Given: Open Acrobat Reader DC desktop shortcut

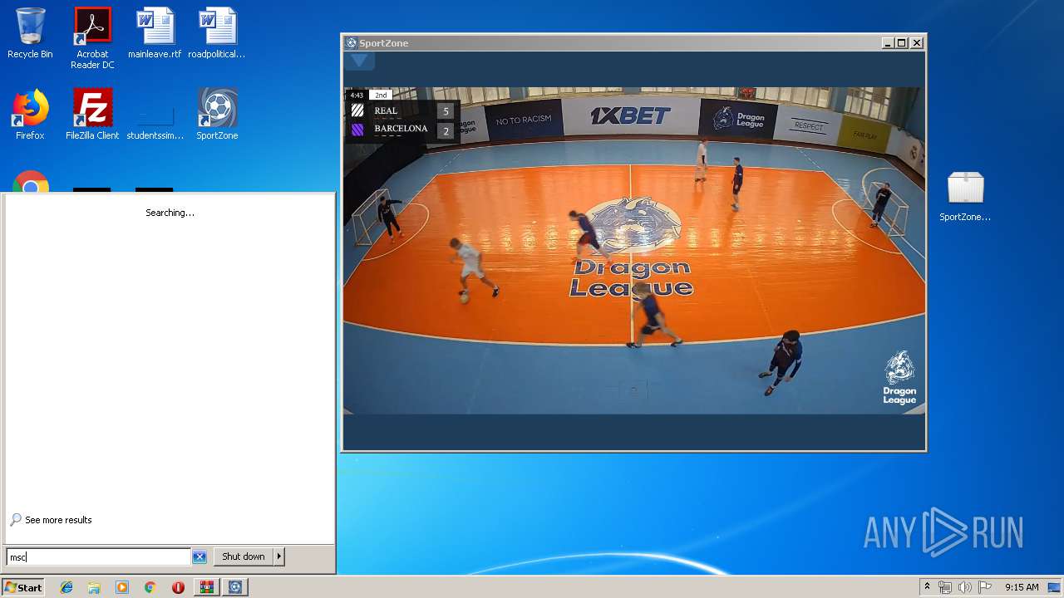Looking at the screenshot, I should pos(92,38).
